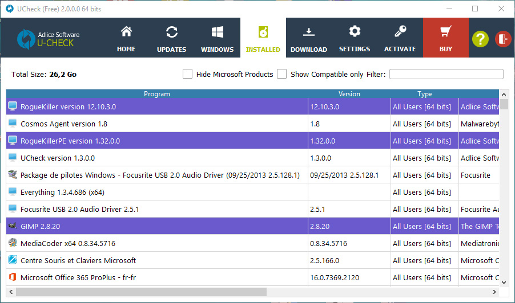The image size is (515, 303).
Task: Click the horizontal scrollbar at list bottom
Action: point(143,292)
